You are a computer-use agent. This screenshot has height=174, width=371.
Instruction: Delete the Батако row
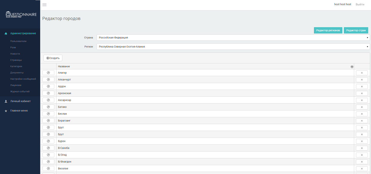(x=362, y=107)
